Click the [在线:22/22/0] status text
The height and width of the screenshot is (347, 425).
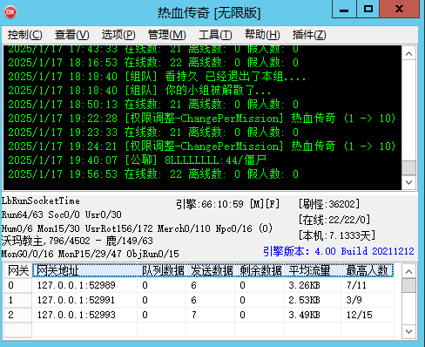(334, 220)
